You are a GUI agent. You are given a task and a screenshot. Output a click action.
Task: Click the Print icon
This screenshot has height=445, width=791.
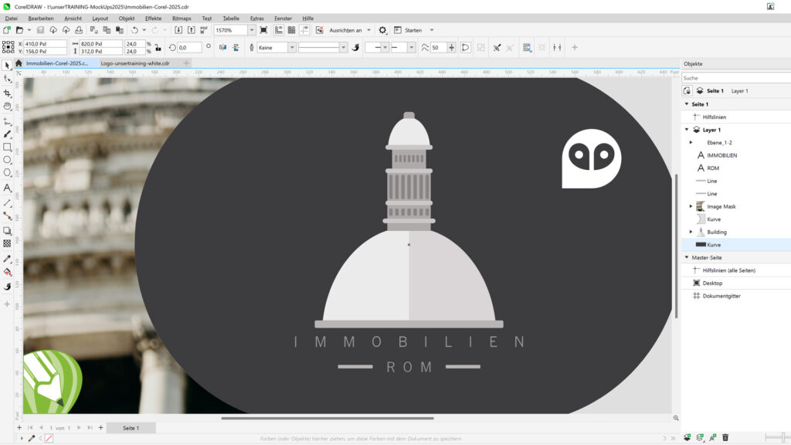click(x=79, y=30)
